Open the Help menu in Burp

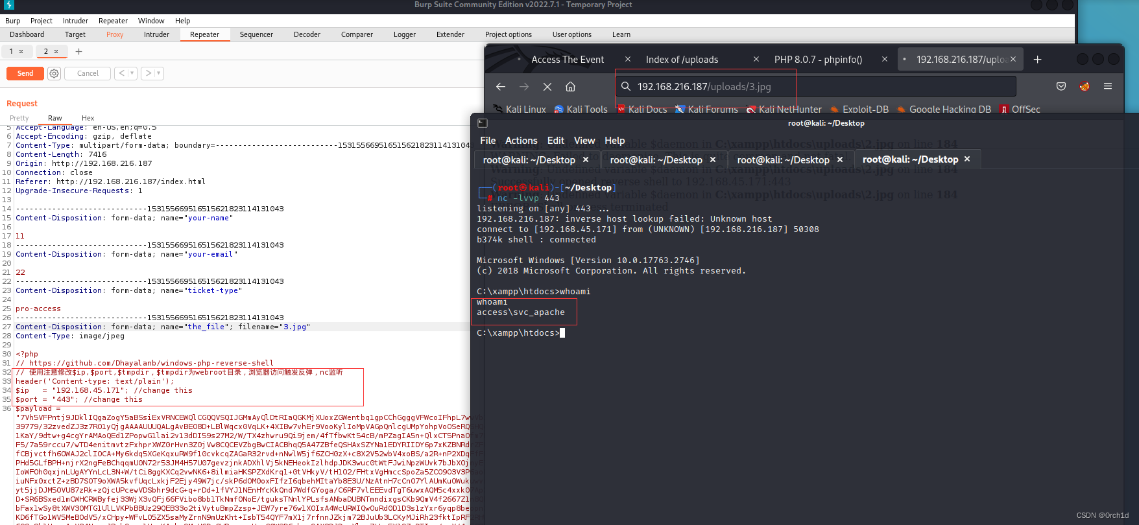pos(183,21)
